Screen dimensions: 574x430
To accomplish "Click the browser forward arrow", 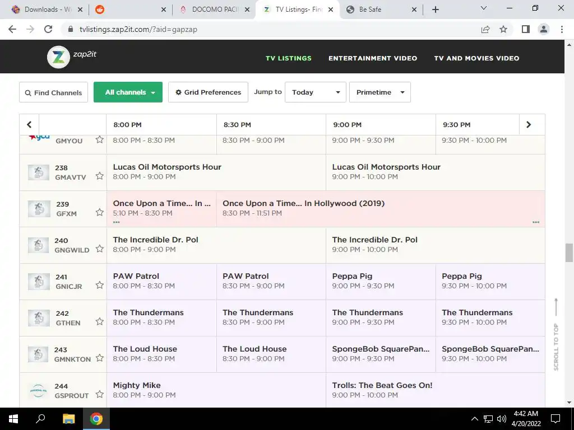I will point(30,29).
